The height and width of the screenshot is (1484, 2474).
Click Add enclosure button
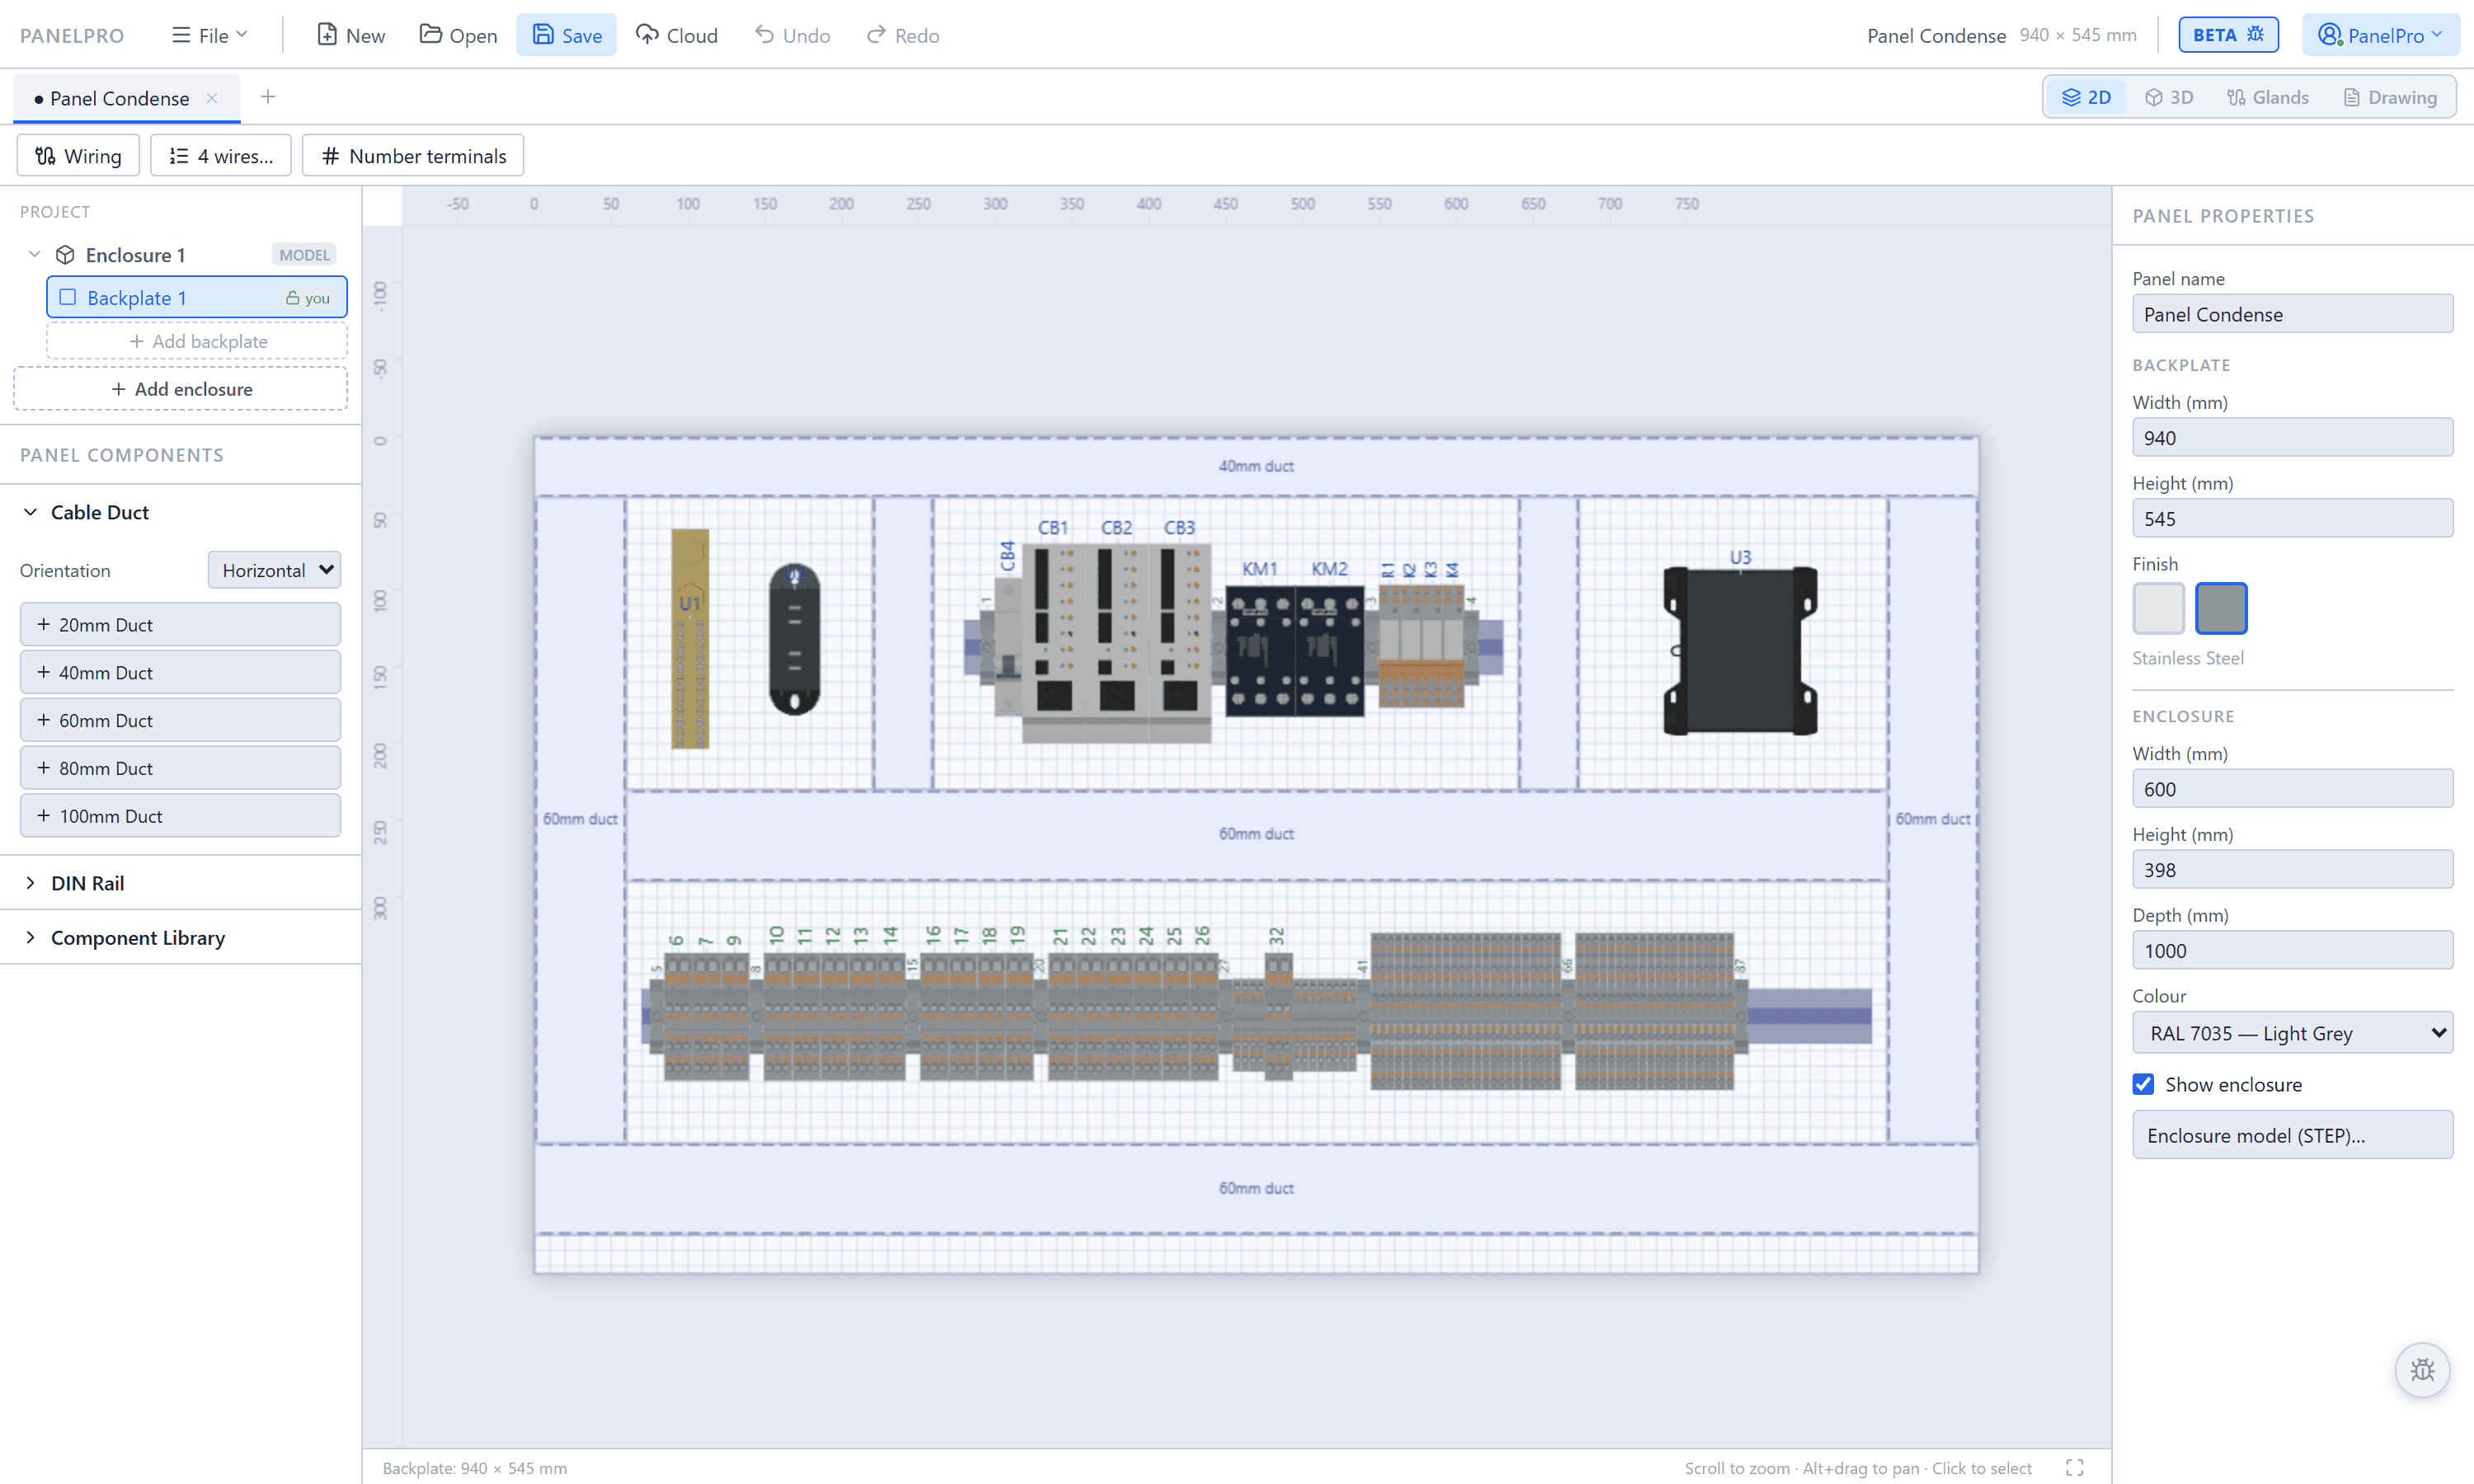click(x=180, y=389)
